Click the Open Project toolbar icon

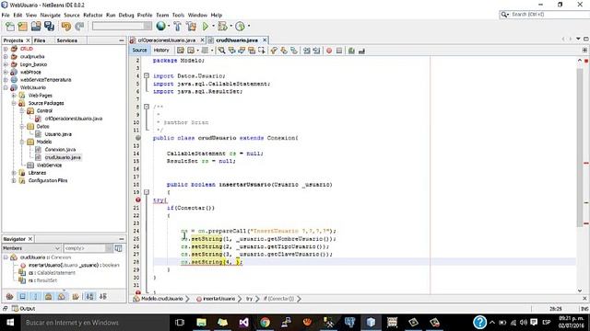36,27
